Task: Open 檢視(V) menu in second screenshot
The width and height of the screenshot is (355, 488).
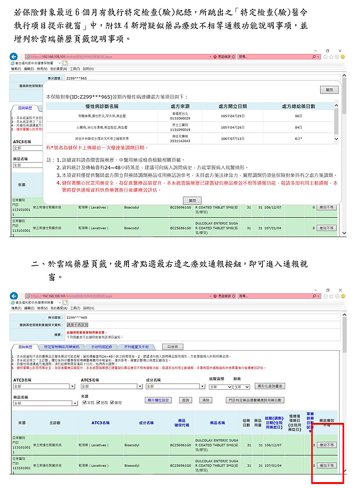Action: click(42, 308)
